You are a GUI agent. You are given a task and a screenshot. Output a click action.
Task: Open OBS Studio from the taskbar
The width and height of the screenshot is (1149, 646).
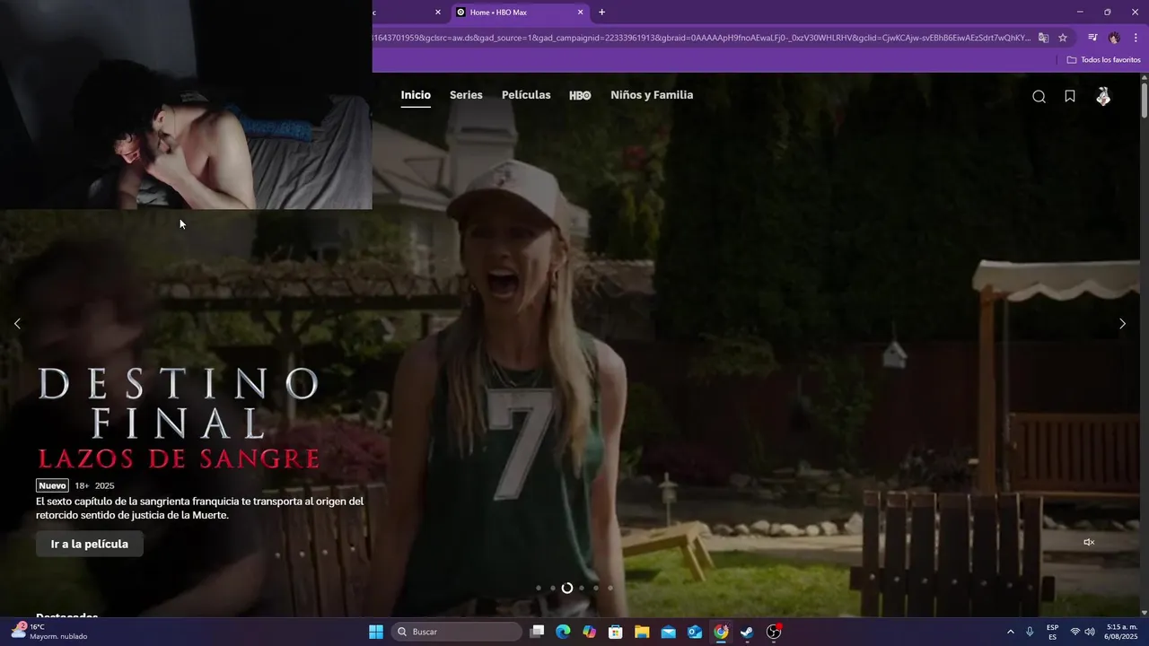(x=774, y=632)
